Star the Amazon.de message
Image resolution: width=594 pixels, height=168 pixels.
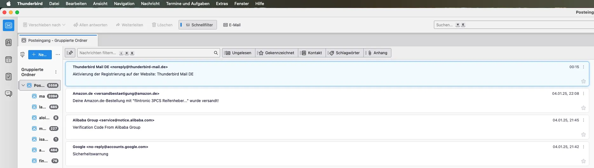tap(584, 108)
